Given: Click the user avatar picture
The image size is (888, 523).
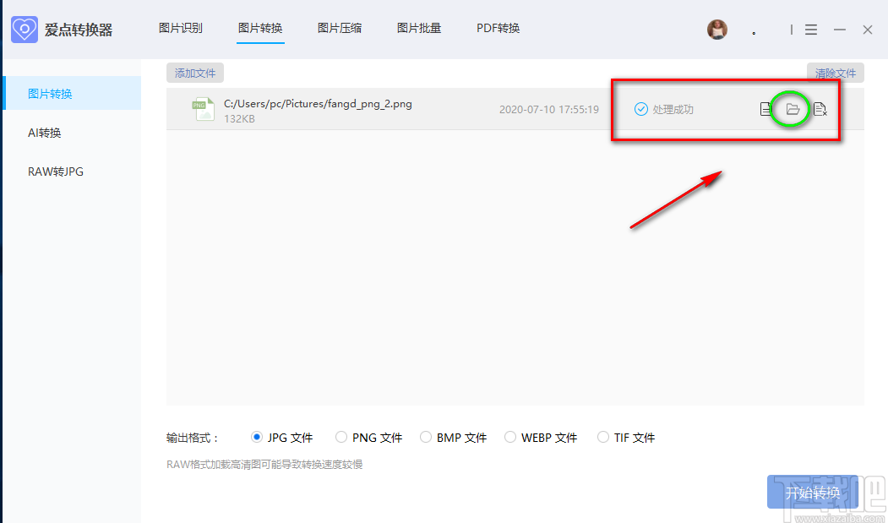Looking at the screenshot, I should coord(716,29).
